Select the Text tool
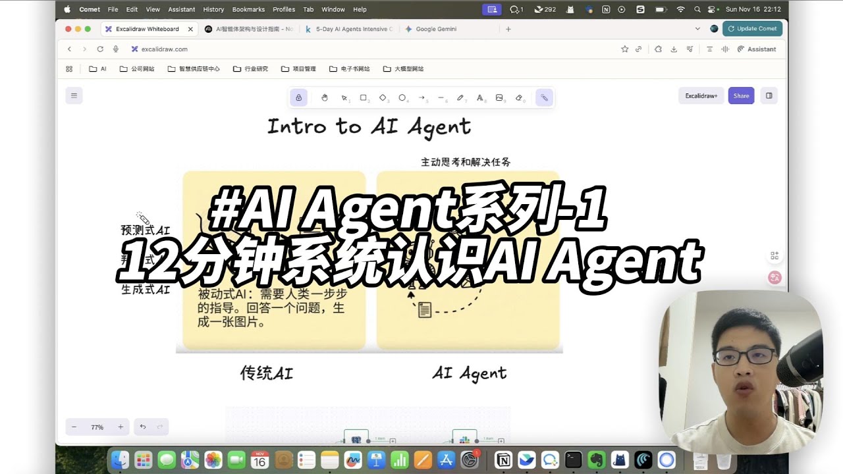Image resolution: width=843 pixels, height=474 pixels. click(480, 97)
